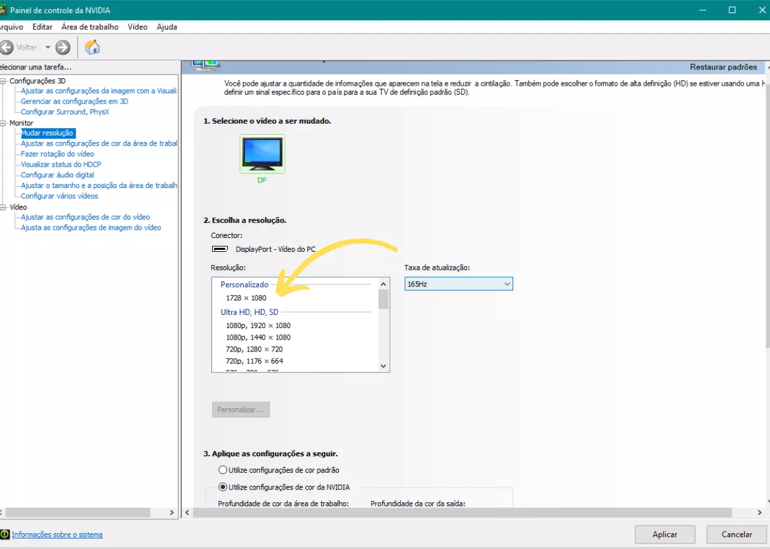Select the DP monitor thumbnail
770x549 pixels.
coord(262,153)
